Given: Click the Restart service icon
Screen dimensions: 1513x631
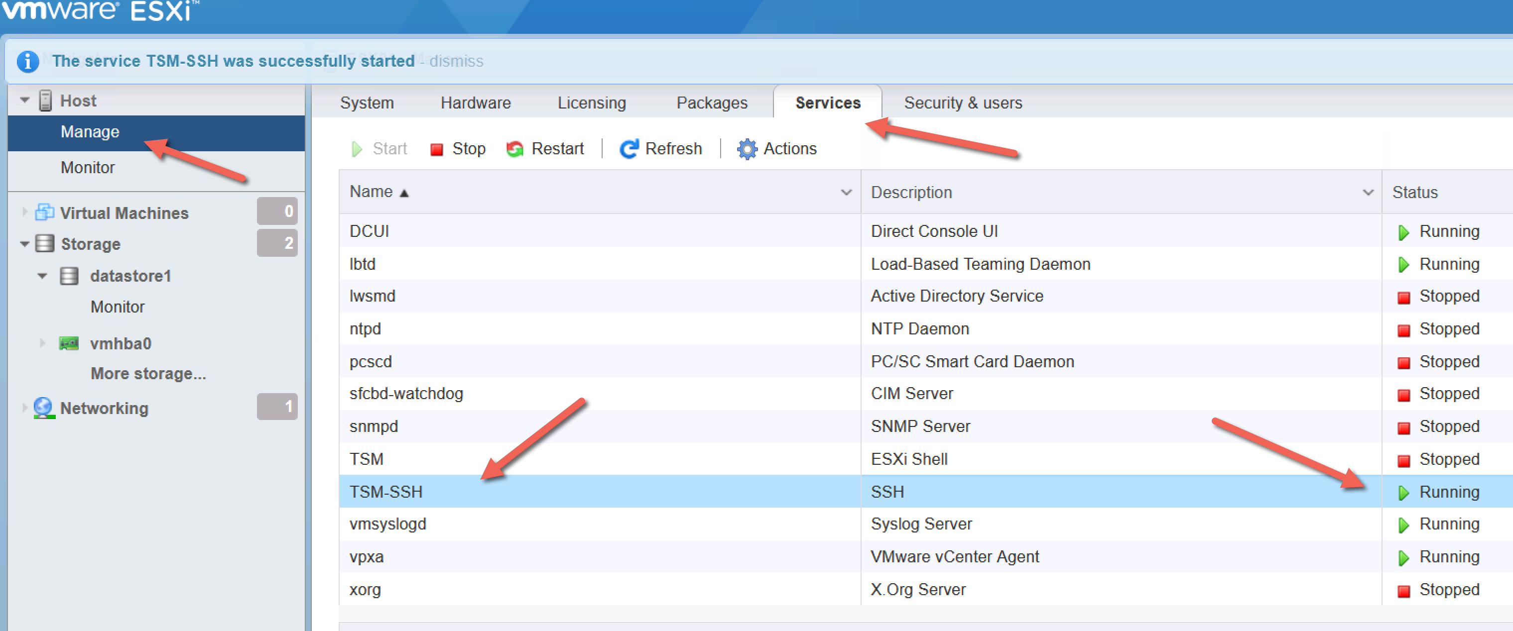Looking at the screenshot, I should pyautogui.click(x=515, y=148).
